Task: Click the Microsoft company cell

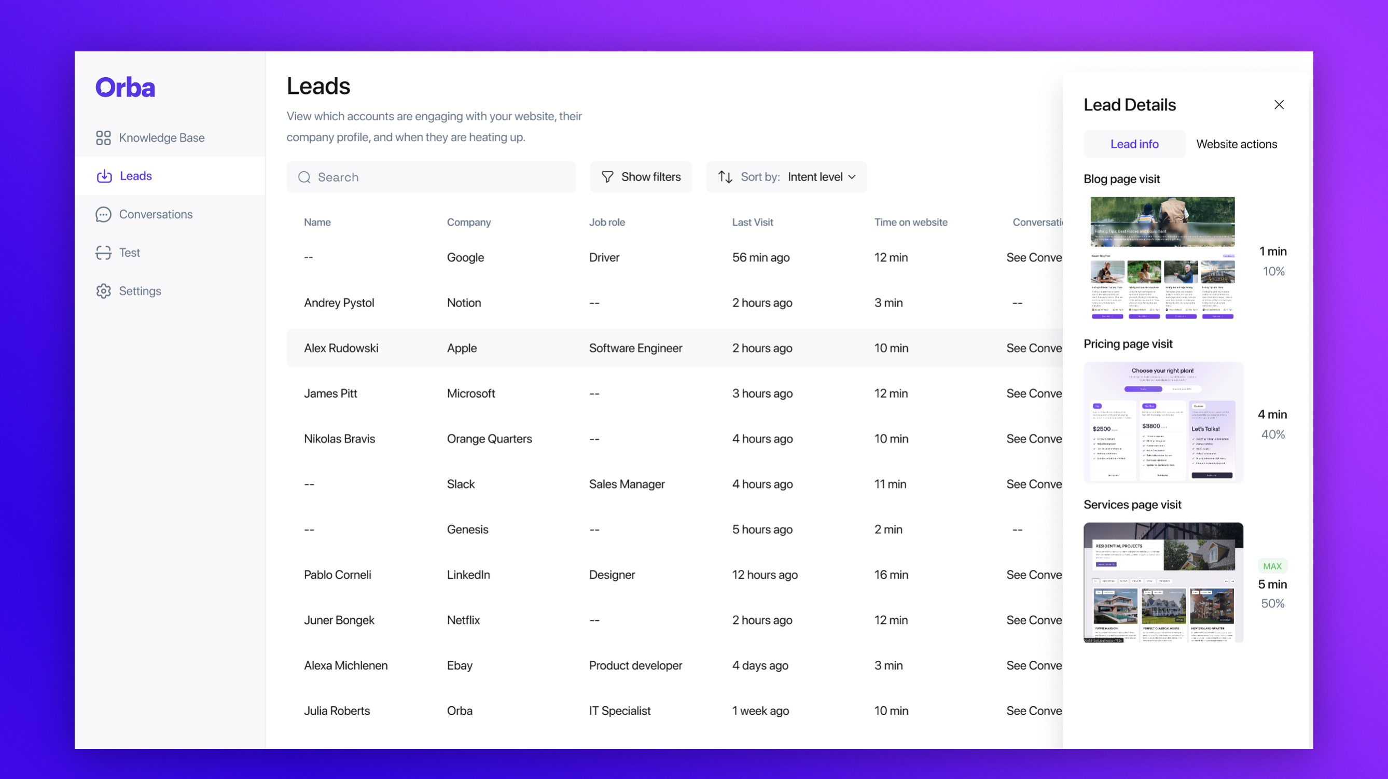Action: 471,393
